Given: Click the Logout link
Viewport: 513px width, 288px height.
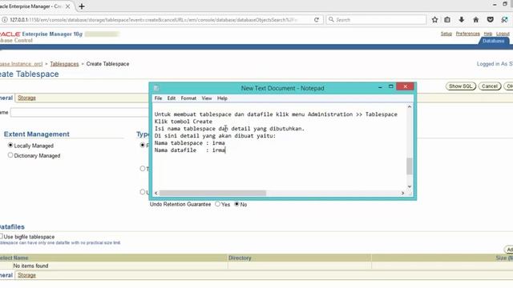Looking at the screenshot, I should [503, 34].
